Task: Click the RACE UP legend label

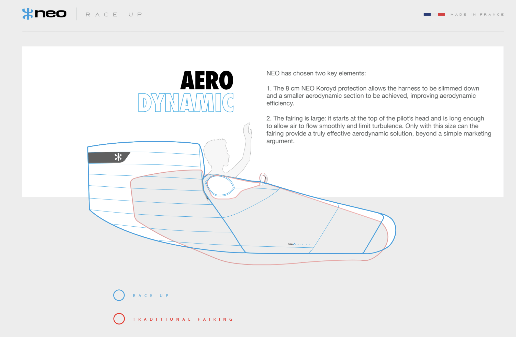Action: [x=151, y=296]
